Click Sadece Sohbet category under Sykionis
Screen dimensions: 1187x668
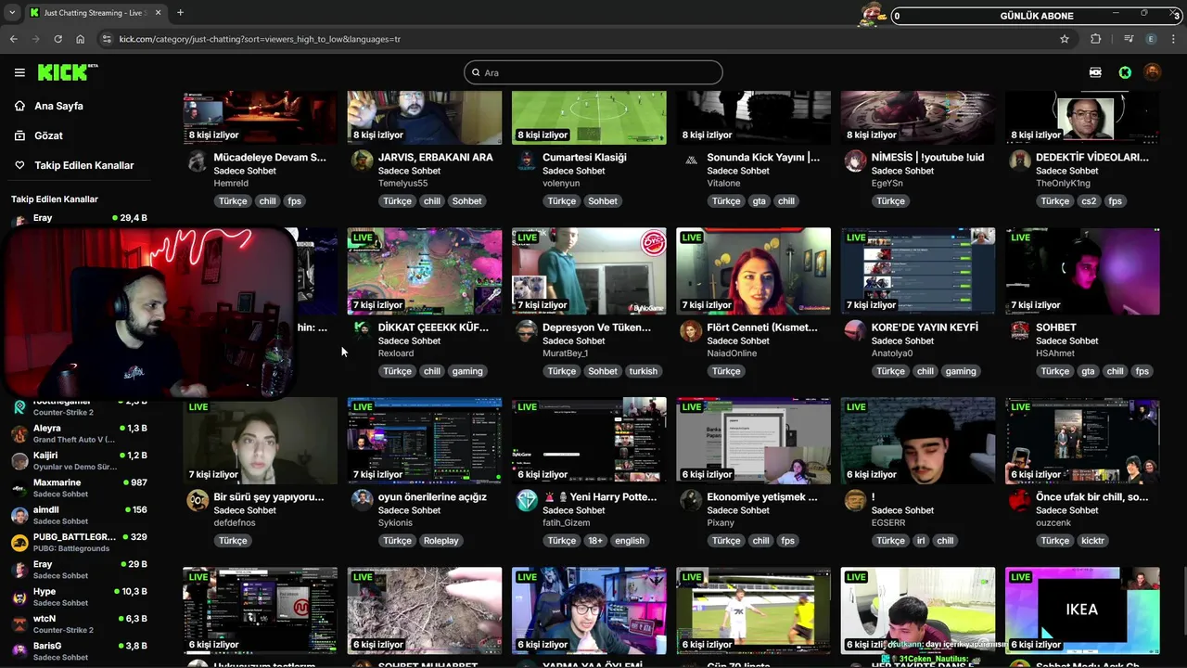(x=409, y=510)
